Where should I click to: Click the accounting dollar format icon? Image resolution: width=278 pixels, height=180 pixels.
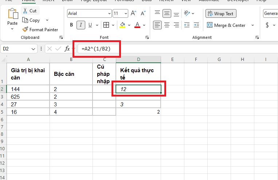[267, 25]
